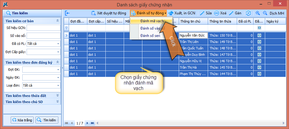
Task: Toggle checkbox in Phạm Thị Thúy row
Action: pos(259,74)
